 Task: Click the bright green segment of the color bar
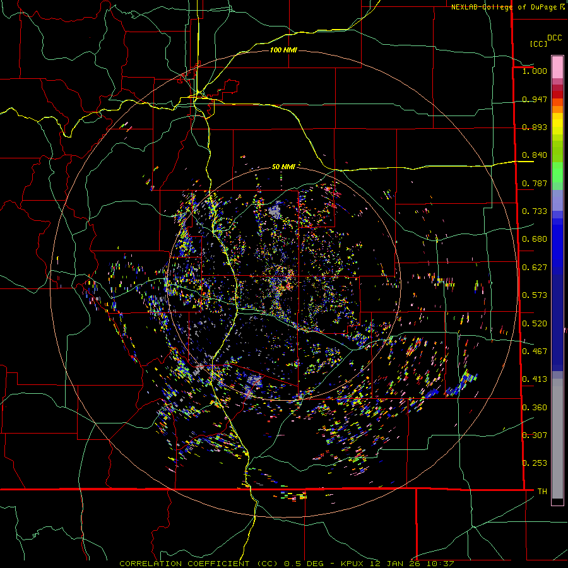557,172
